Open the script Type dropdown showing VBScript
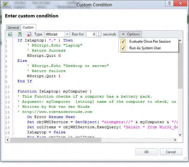 pyautogui.click(x=67, y=34)
